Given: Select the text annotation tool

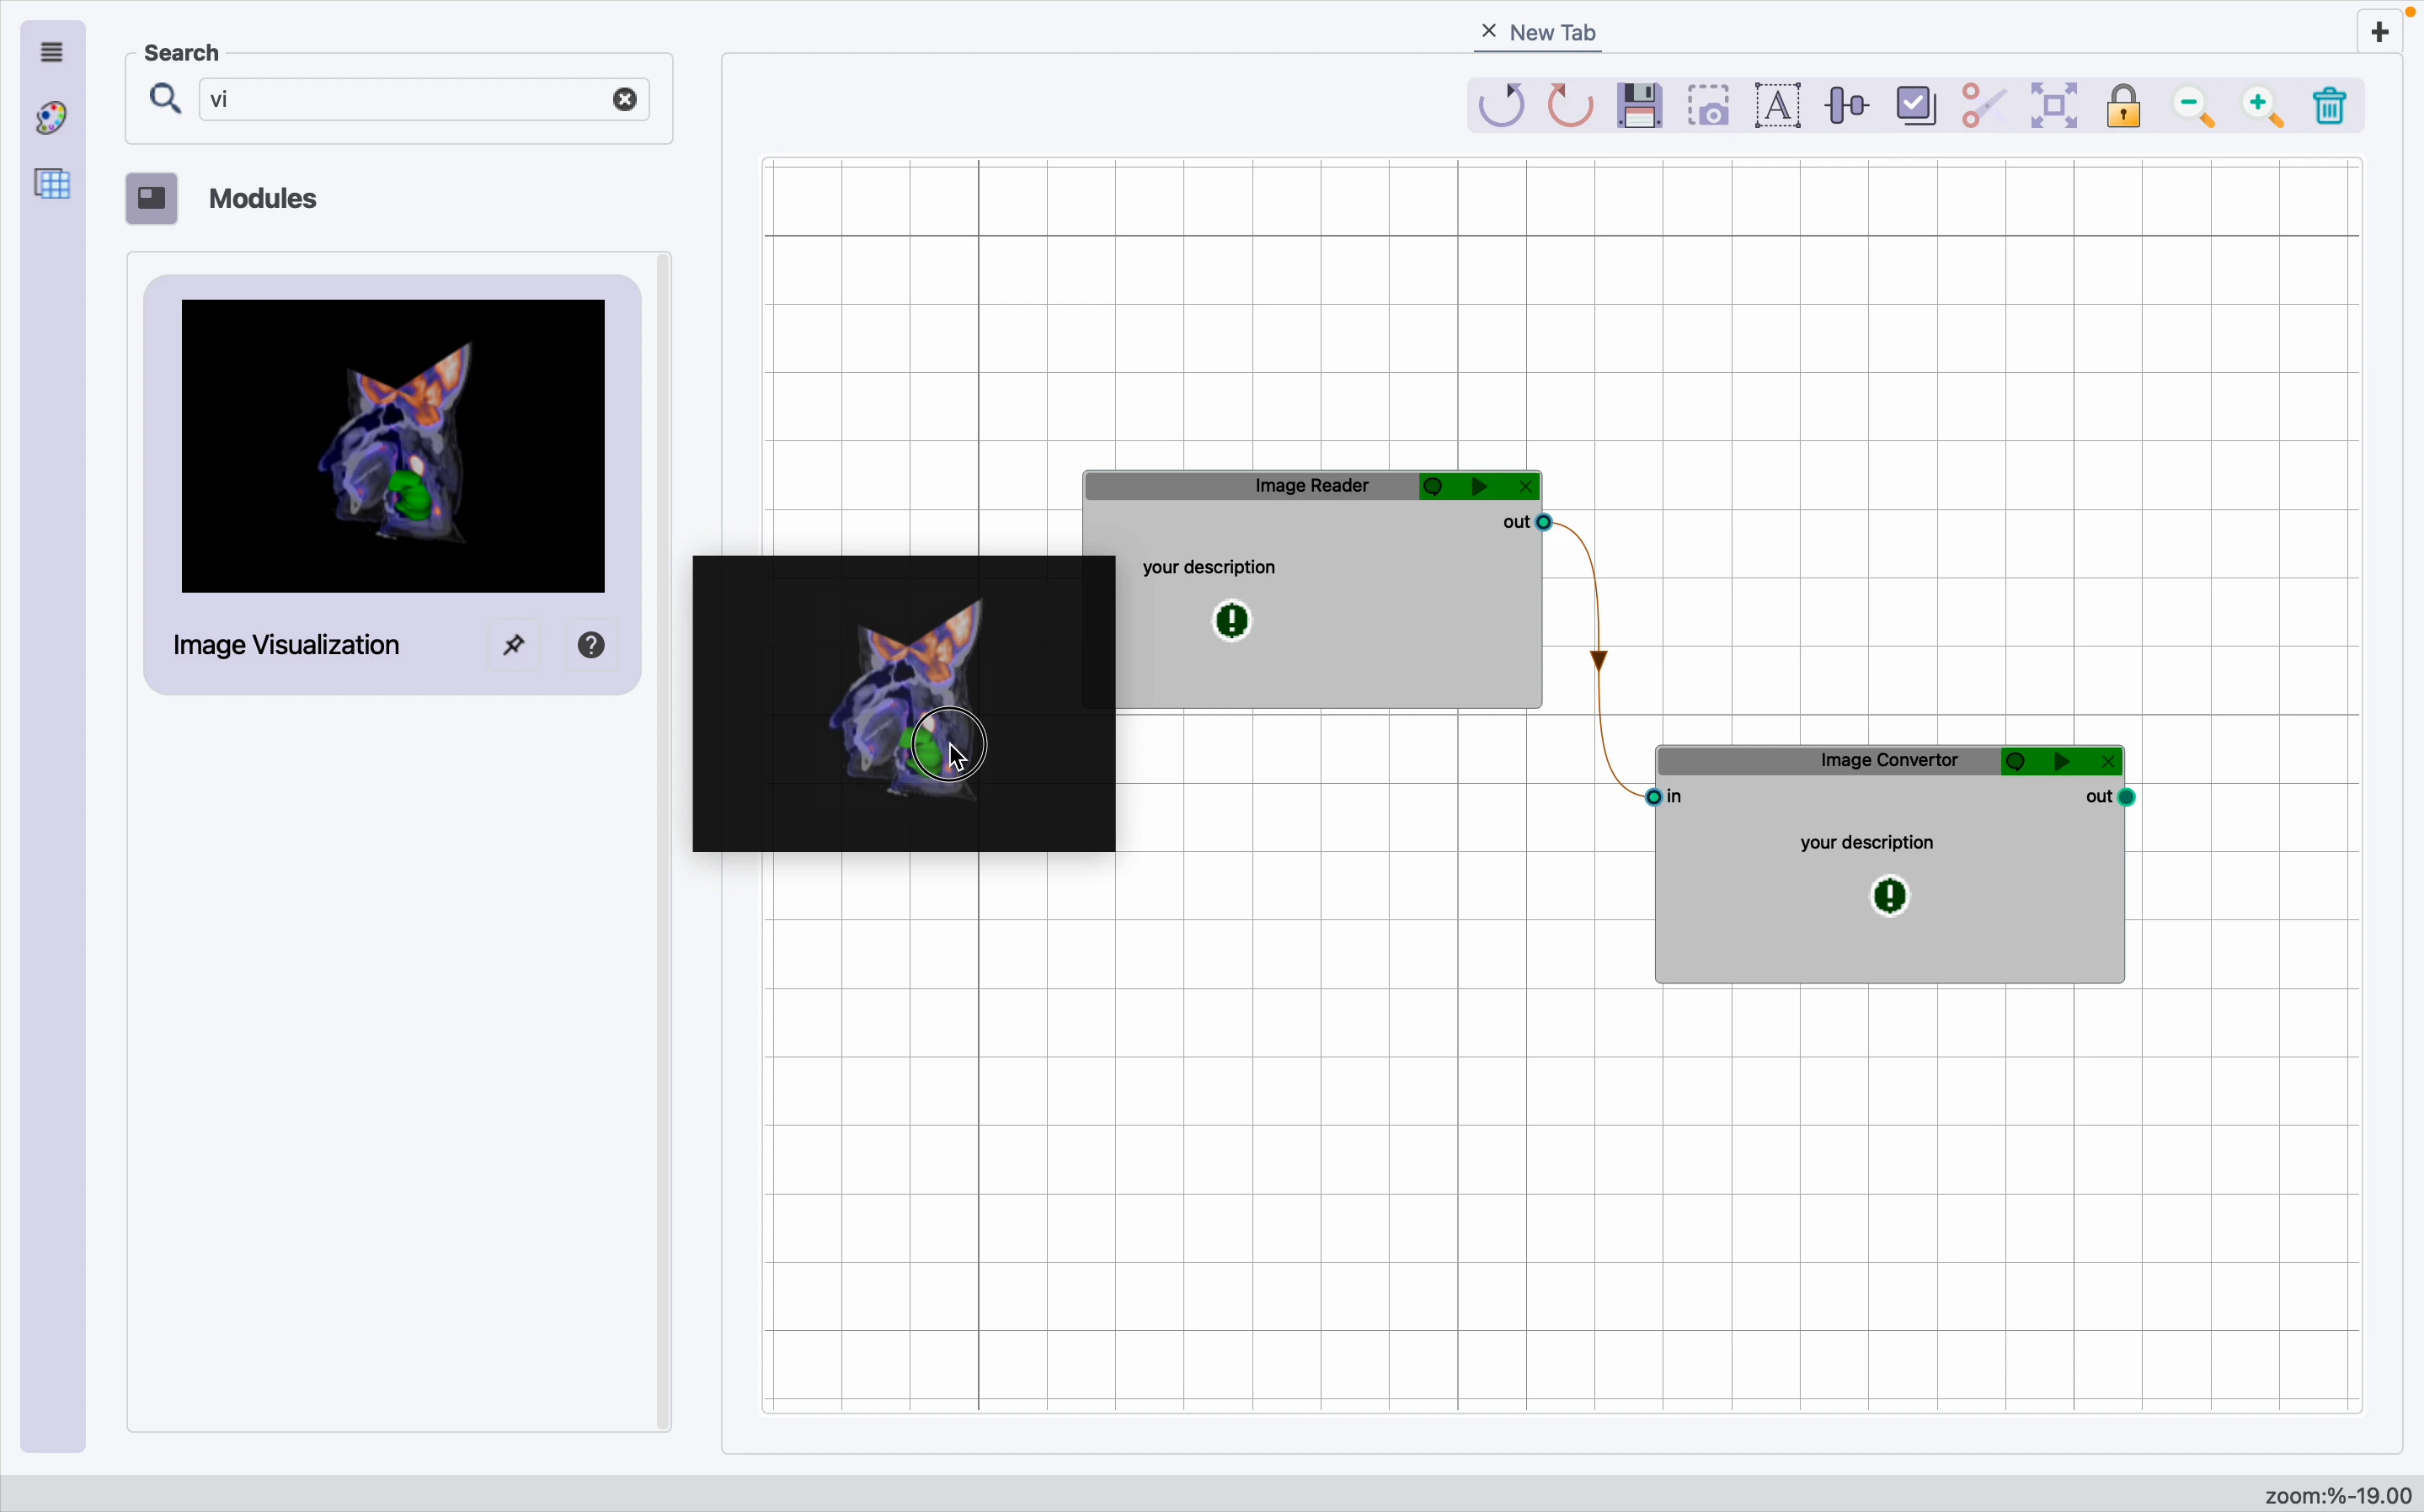Looking at the screenshot, I should 1779,105.
